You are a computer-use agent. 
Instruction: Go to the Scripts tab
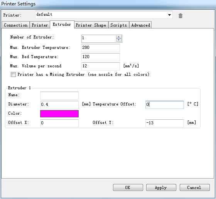(x=119, y=25)
